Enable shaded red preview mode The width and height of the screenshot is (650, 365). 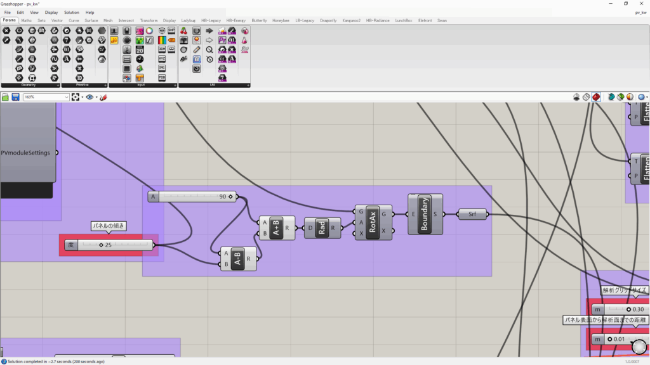[x=596, y=97]
